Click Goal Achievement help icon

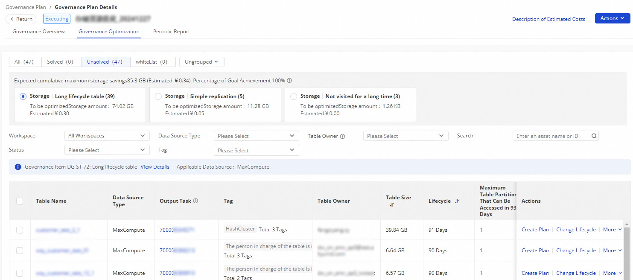289,81
